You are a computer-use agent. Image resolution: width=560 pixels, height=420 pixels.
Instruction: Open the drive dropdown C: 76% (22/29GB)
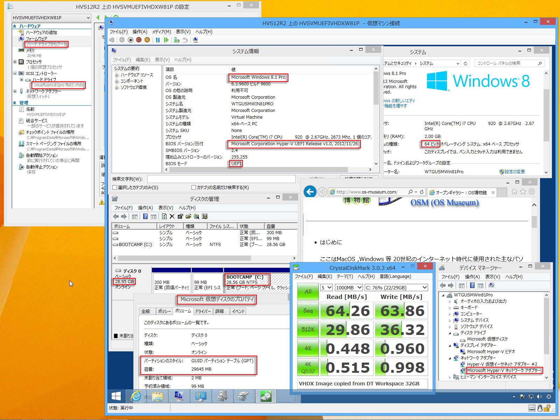click(x=396, y=288)
